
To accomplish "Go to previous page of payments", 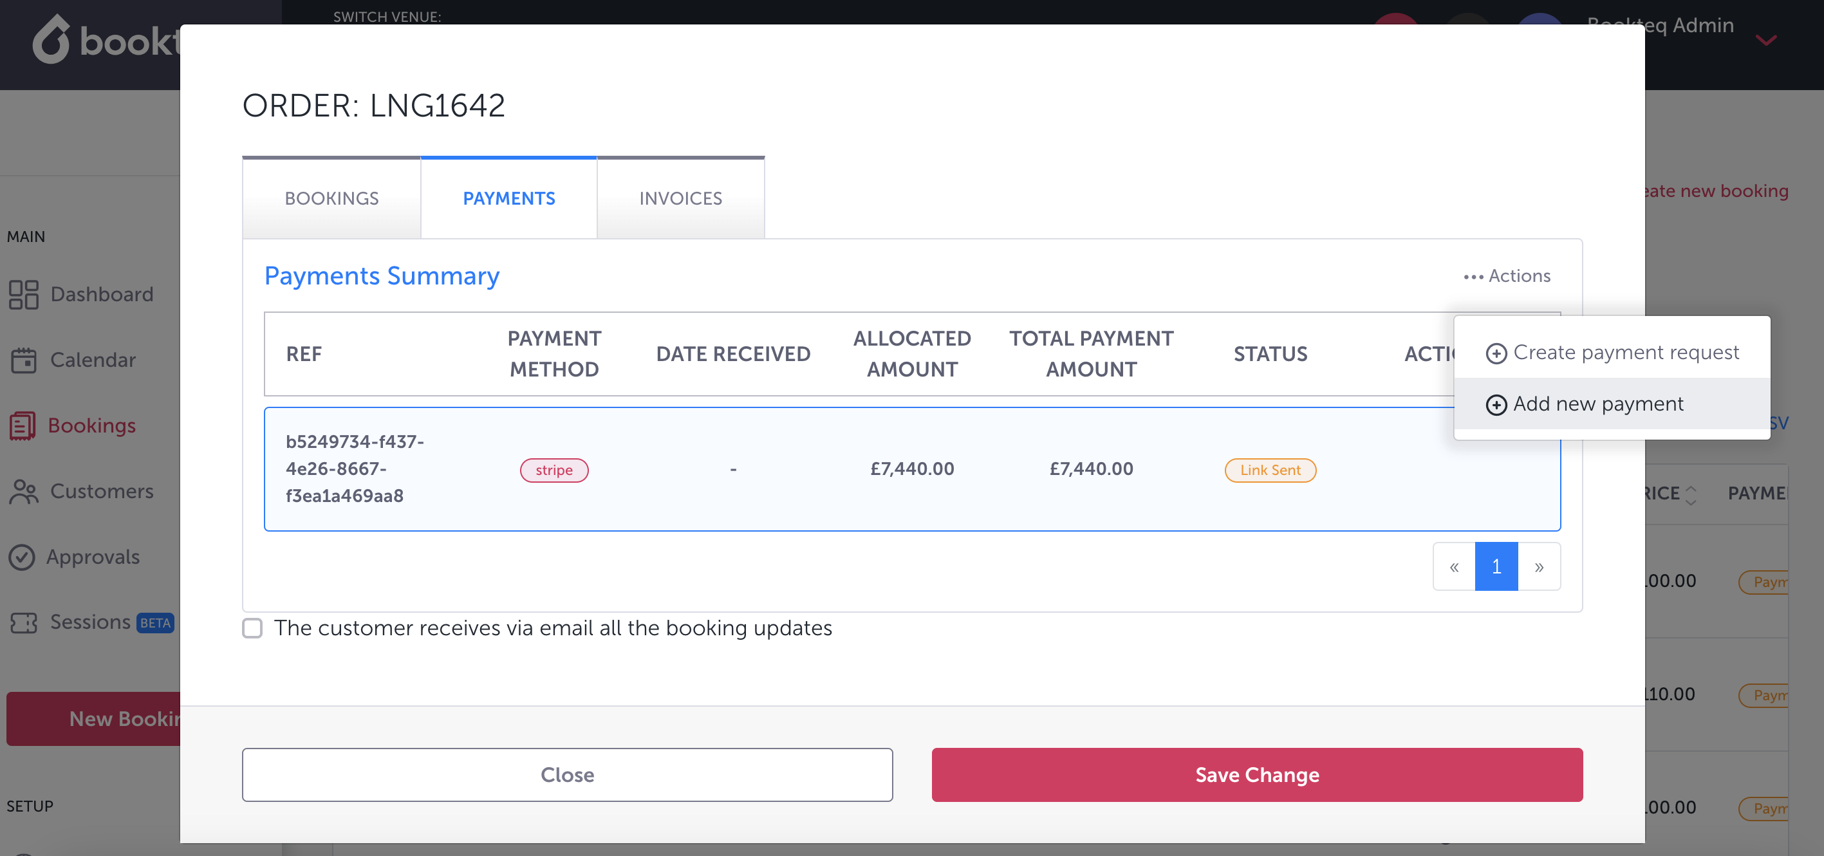I will [1454, 566].
